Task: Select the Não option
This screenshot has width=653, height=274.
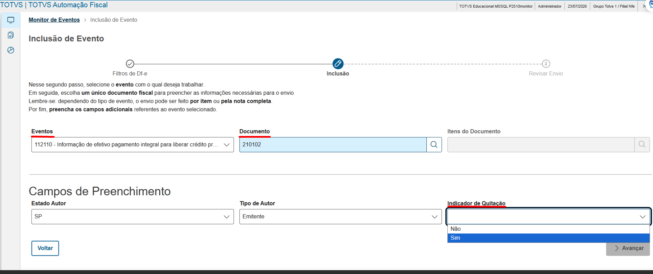Action: coord(549,229)
